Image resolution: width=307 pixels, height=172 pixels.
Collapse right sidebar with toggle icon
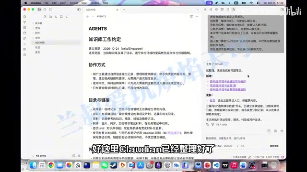click(282, 10)
